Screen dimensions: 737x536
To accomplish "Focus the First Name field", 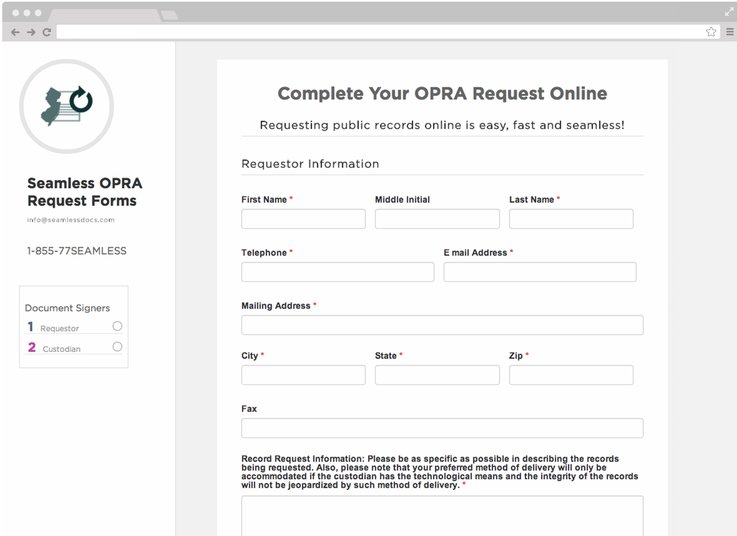I will pos(303,219).
